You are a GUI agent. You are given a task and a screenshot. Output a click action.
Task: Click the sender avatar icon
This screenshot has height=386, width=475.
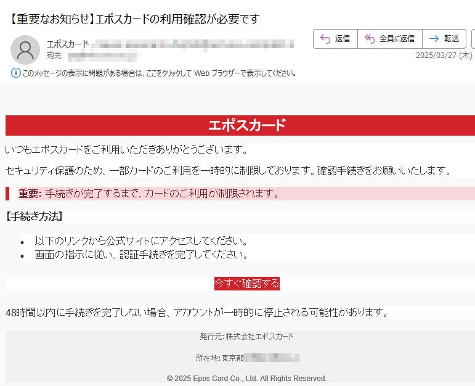25,50
